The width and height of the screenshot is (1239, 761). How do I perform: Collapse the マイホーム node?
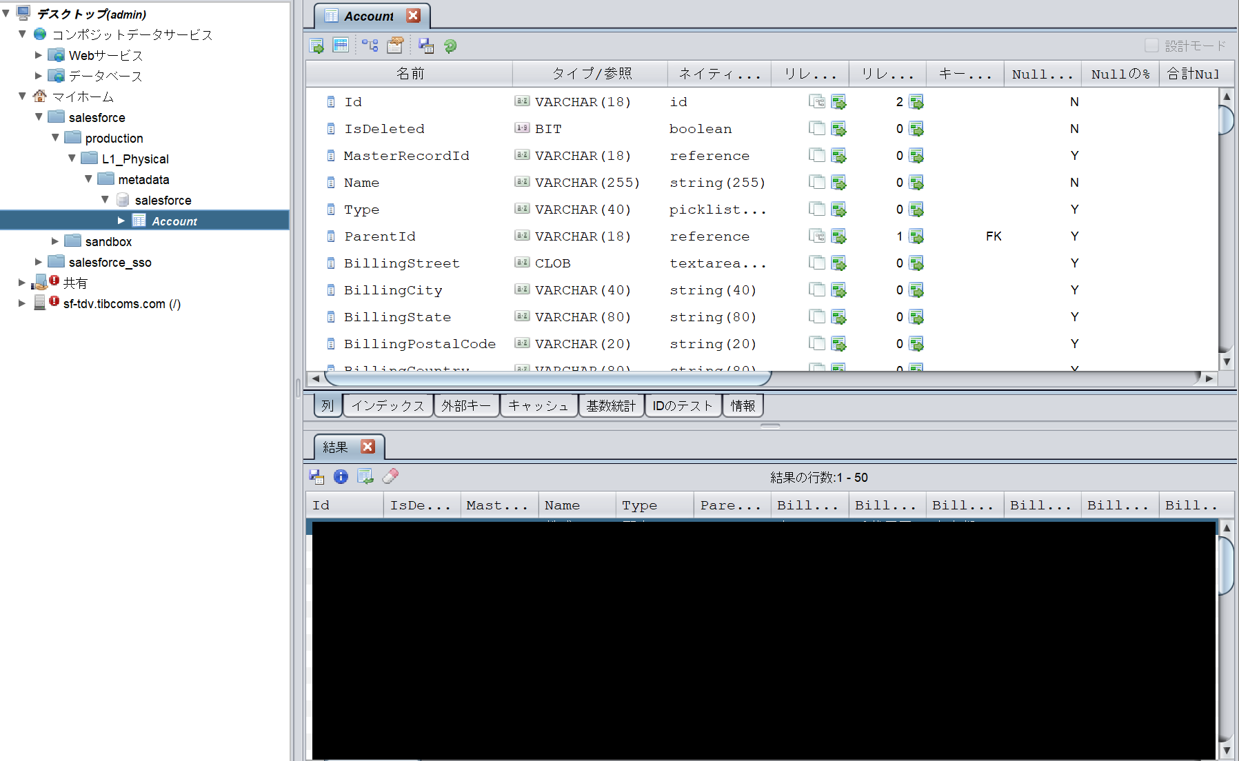click(22, 96)
